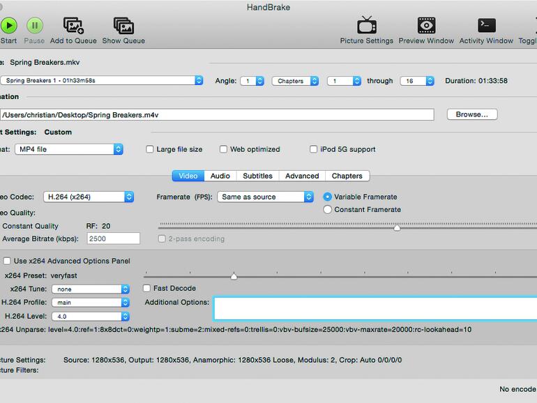Add current job to Queue

(x=73, y=26)
